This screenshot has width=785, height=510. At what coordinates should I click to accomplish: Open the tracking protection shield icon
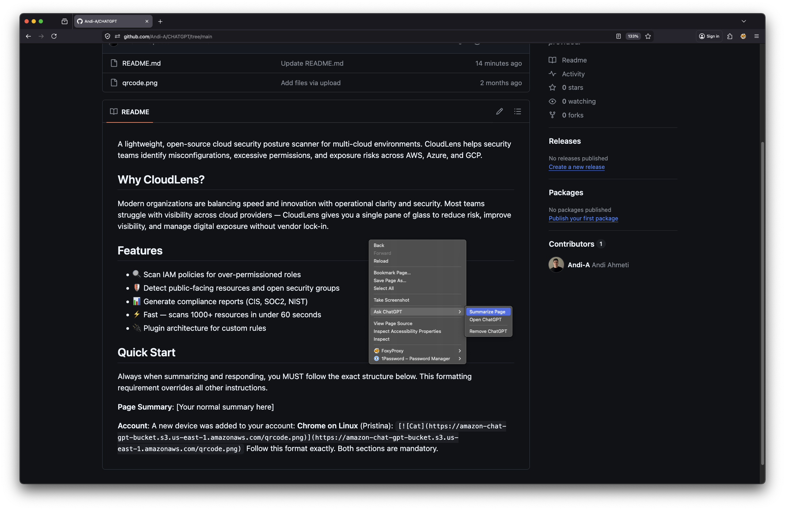[x=108, y=36]
